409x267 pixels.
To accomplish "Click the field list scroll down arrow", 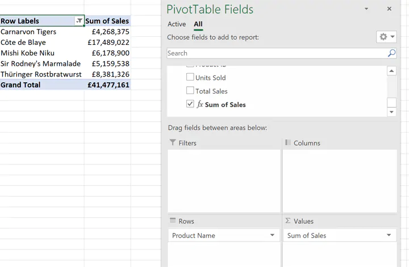I will [391, 112].
